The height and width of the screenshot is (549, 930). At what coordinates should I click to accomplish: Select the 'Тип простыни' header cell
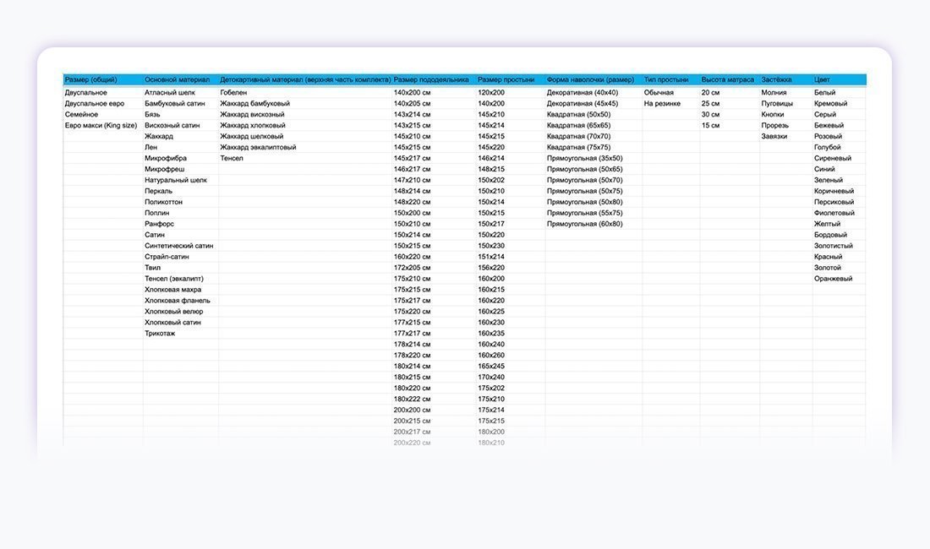(x=666, y=79)
